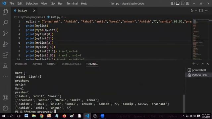Open the Accounts menu icon
The width and height of the screenshot is (212, 119).
coord(5,98)
